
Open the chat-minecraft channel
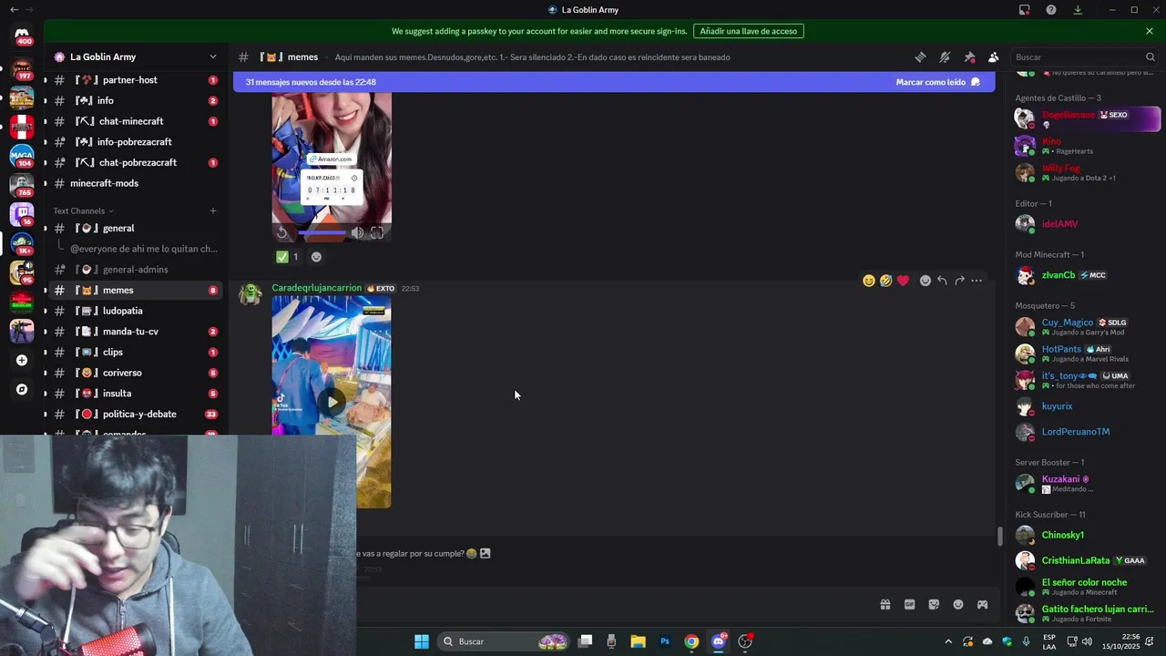[x=135, y=121]
